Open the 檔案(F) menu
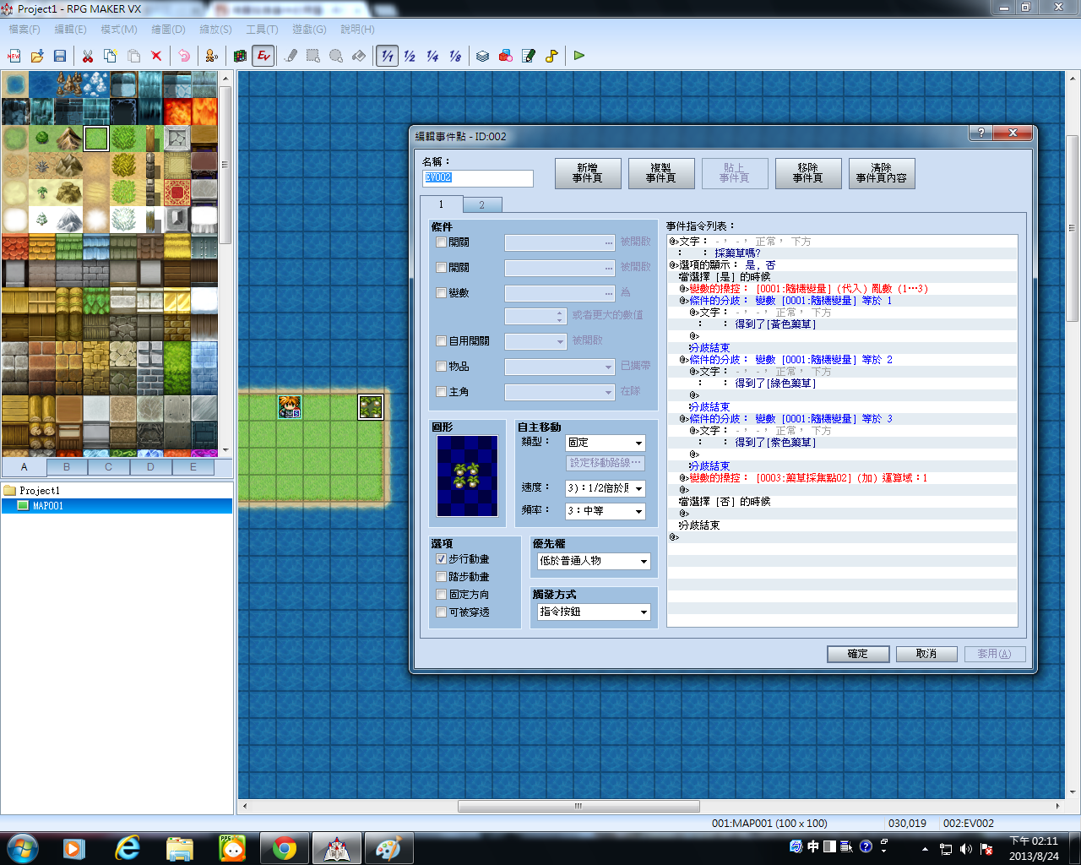Viewport: 1081px width, 865px height. [x=24, y=30]
